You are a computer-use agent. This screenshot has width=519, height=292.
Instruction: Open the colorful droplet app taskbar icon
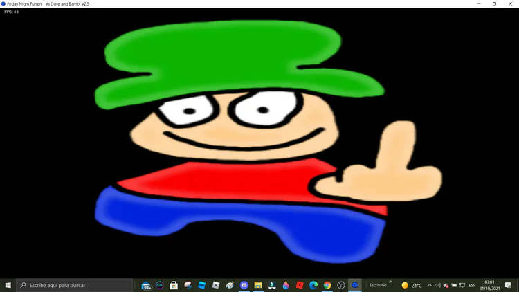(x=286, y=285)
